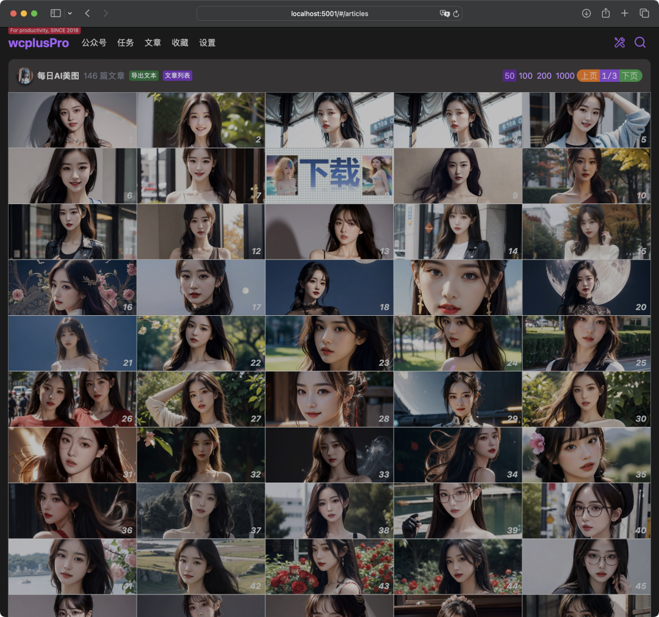The height and width of the screenshot is (617, 659).
Task: Open article thumbnail number 2
Action: 201,120
